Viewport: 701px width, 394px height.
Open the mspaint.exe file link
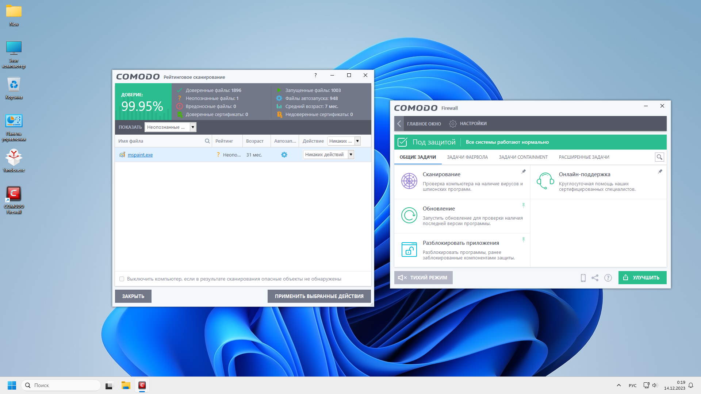point(140,155)
